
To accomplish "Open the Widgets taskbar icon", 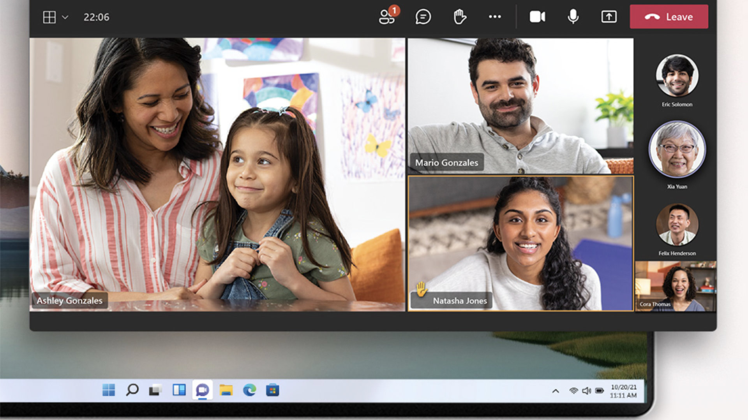I will click(x=179, y=390).
